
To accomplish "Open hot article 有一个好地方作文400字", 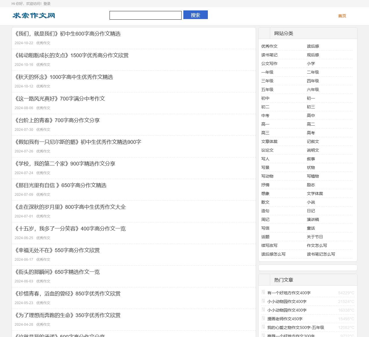I will [289, 293].
